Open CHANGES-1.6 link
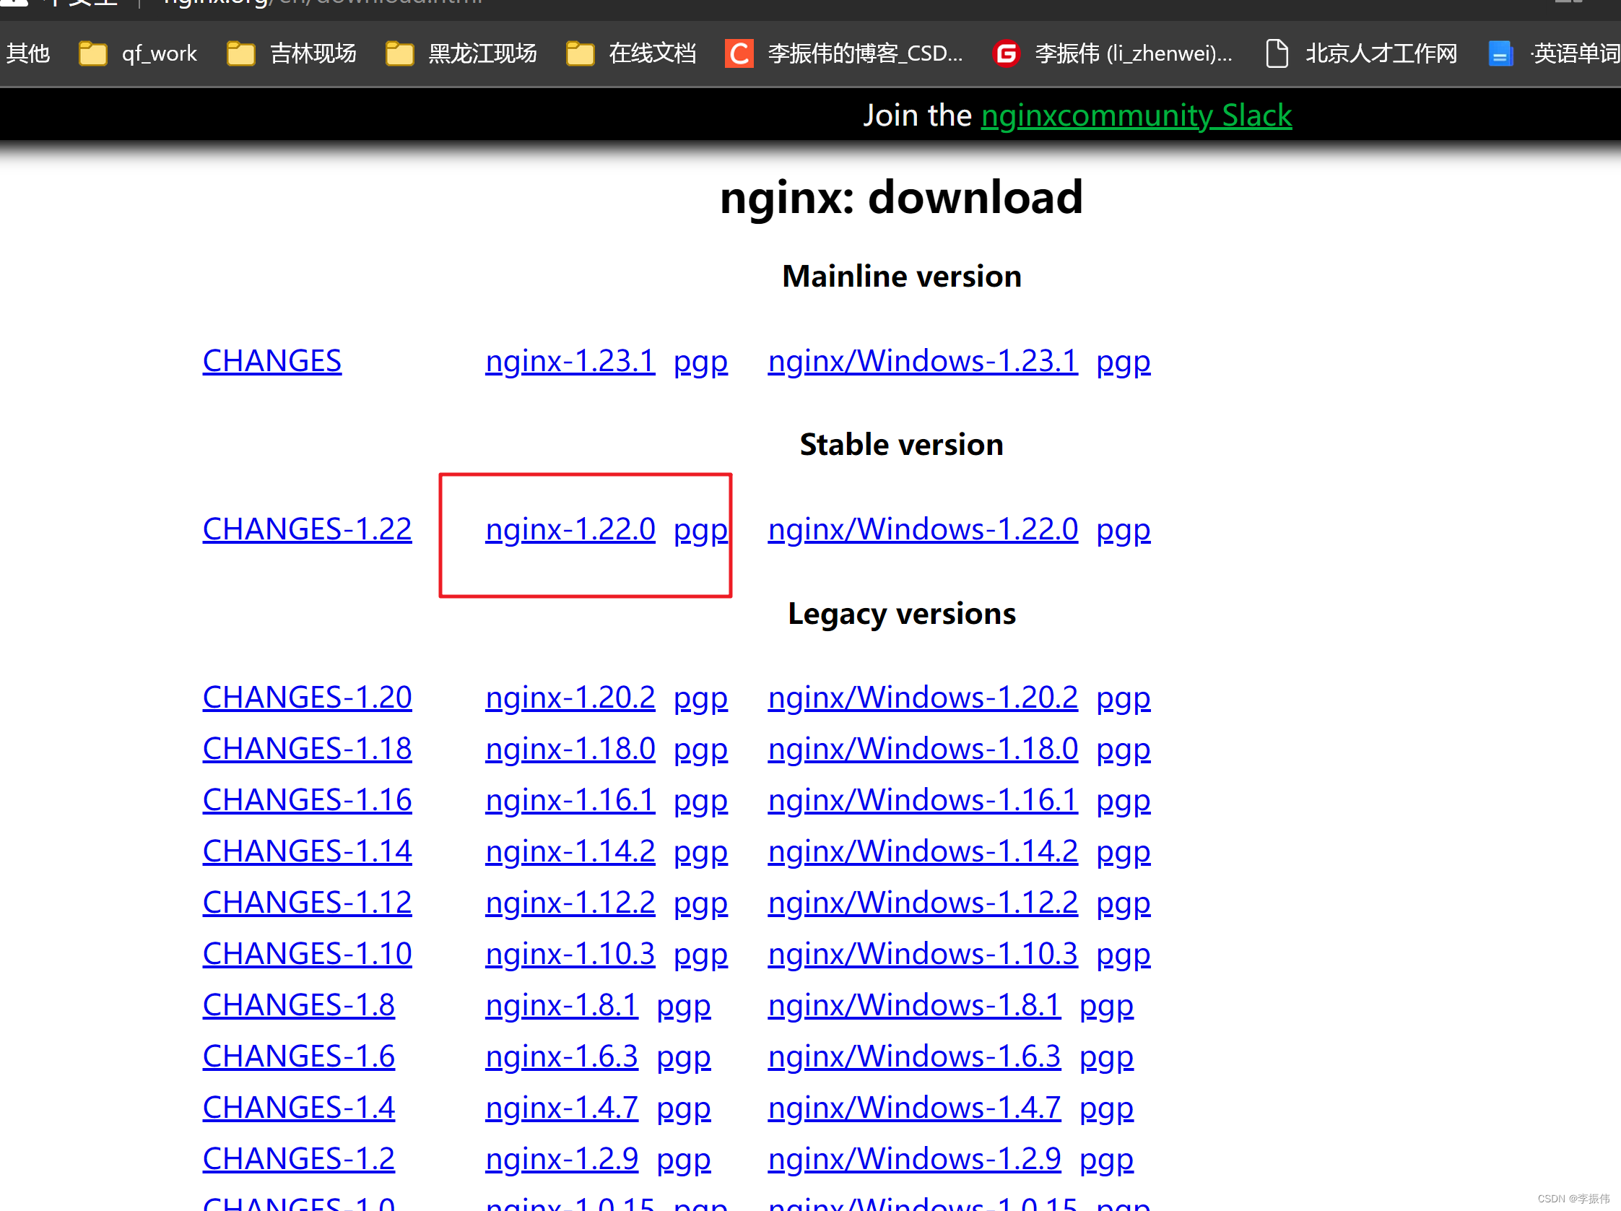Screen dimensions: 1621x1211 pos(299,1057)
